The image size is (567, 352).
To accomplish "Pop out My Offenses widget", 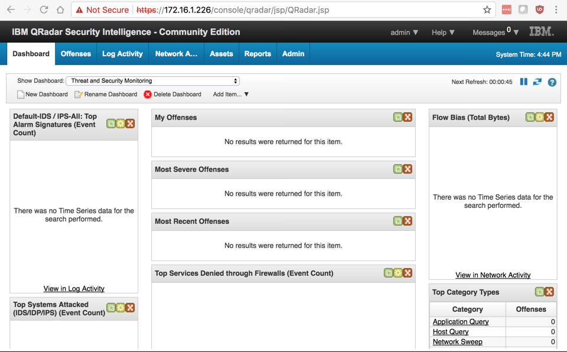I will [x=397, y=117].
